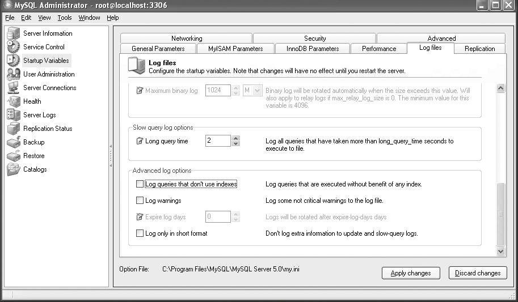The image size is (518, 302).
Task: Switch to InnoDB Parameters tab
Action: coord(313,49)
